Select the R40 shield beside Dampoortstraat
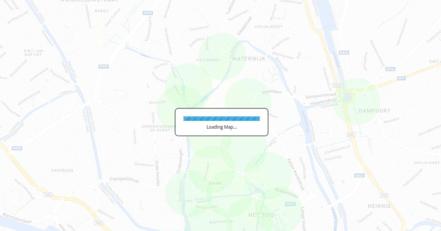441x231 pixels. click(337, 85)
